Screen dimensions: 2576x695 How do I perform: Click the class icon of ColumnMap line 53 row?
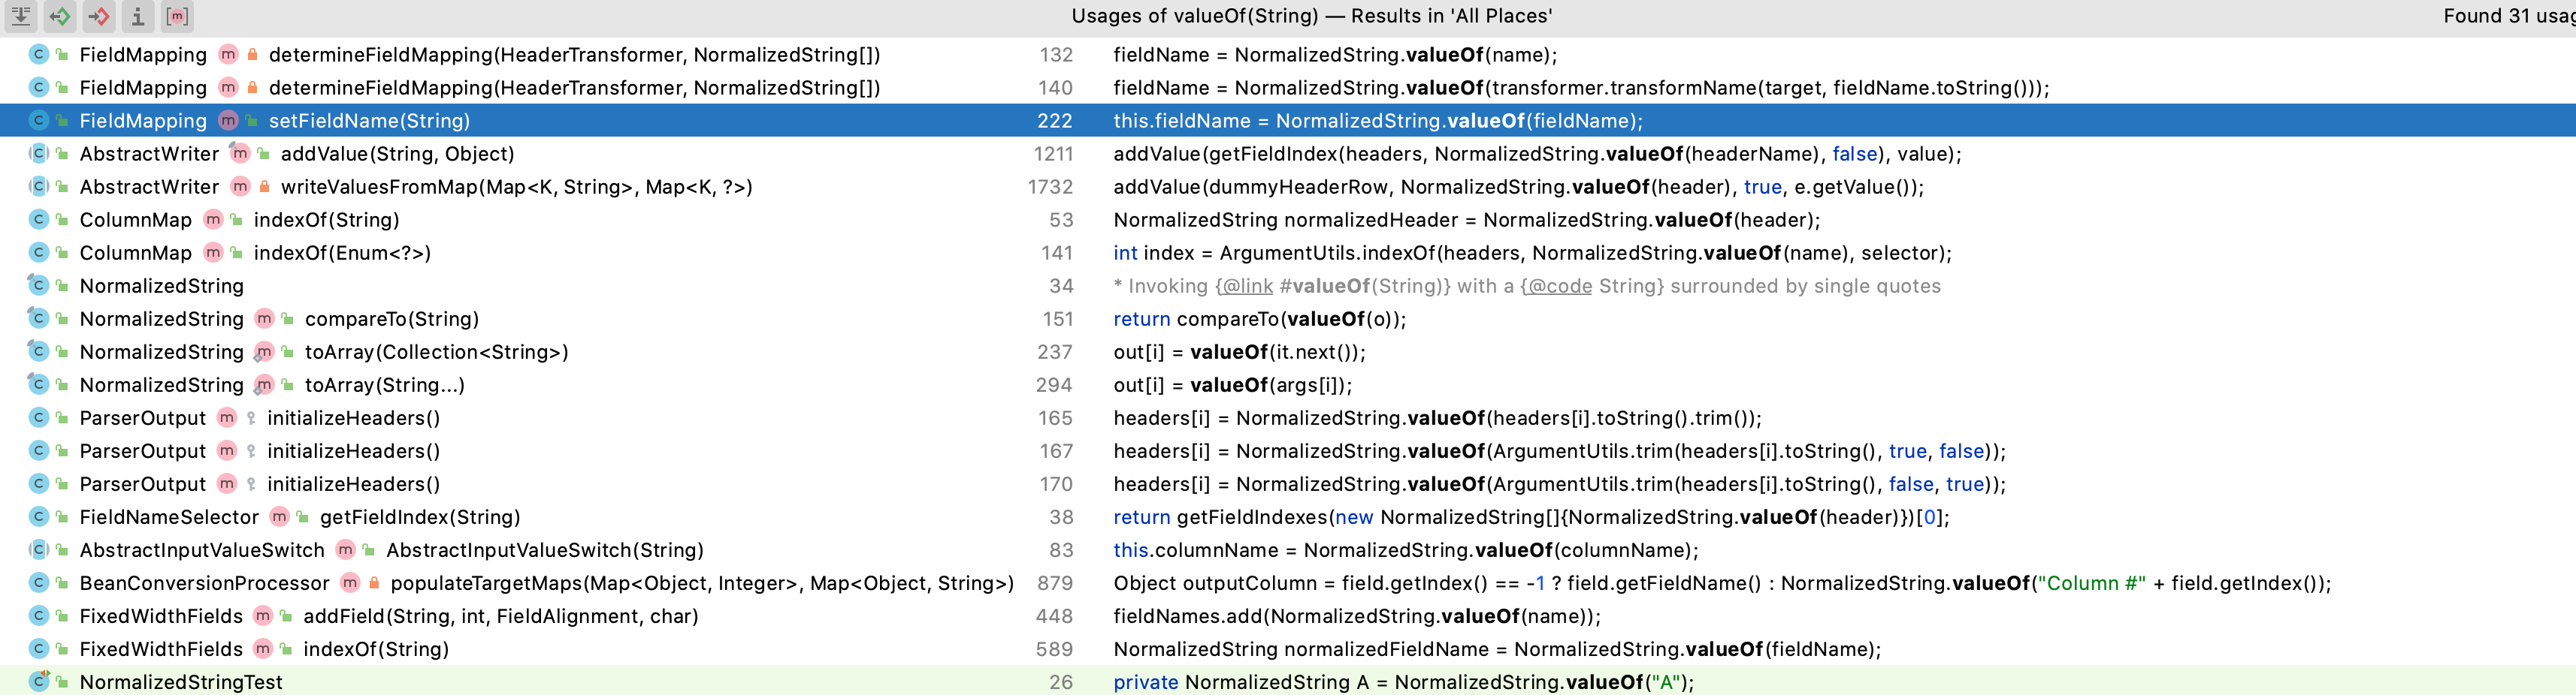[x=39, y=218]
